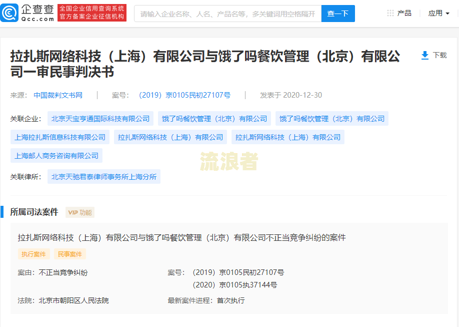Select court text 北京市朝阳区人民法院
Screen dimensions: 459x327
(x=74, y=300)
